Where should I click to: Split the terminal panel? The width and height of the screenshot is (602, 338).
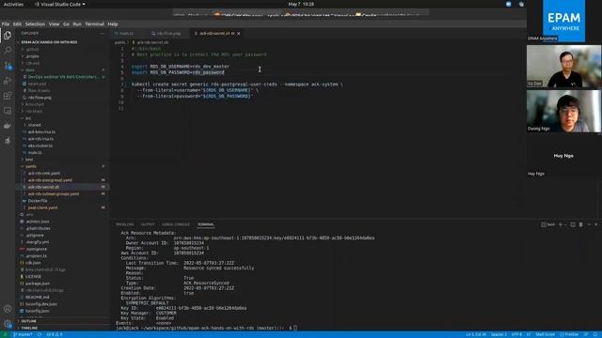point(573,224)
